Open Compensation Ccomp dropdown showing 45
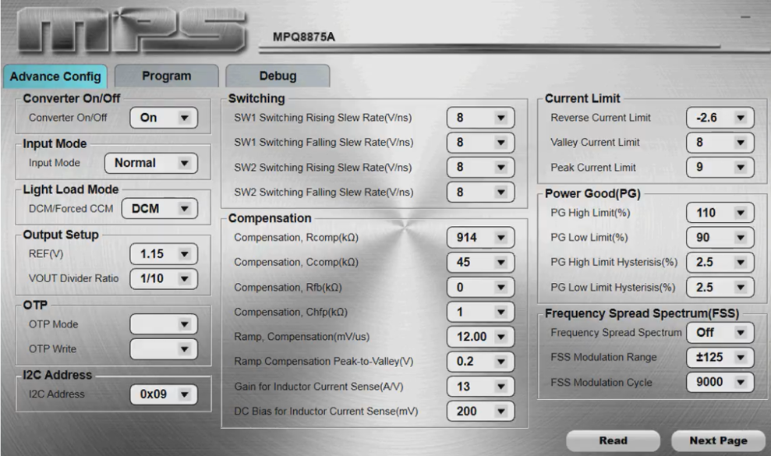This screenshot has width=771, height=456. 480,262
